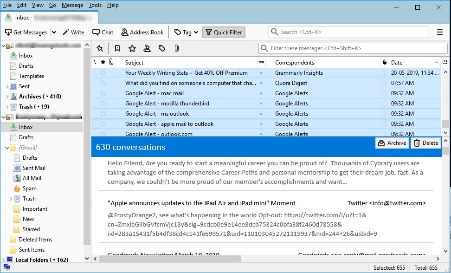The width and height of the screenshot is (451, 273).
Task: Toggle the Quick Filter bar
Action: [224, 32]
